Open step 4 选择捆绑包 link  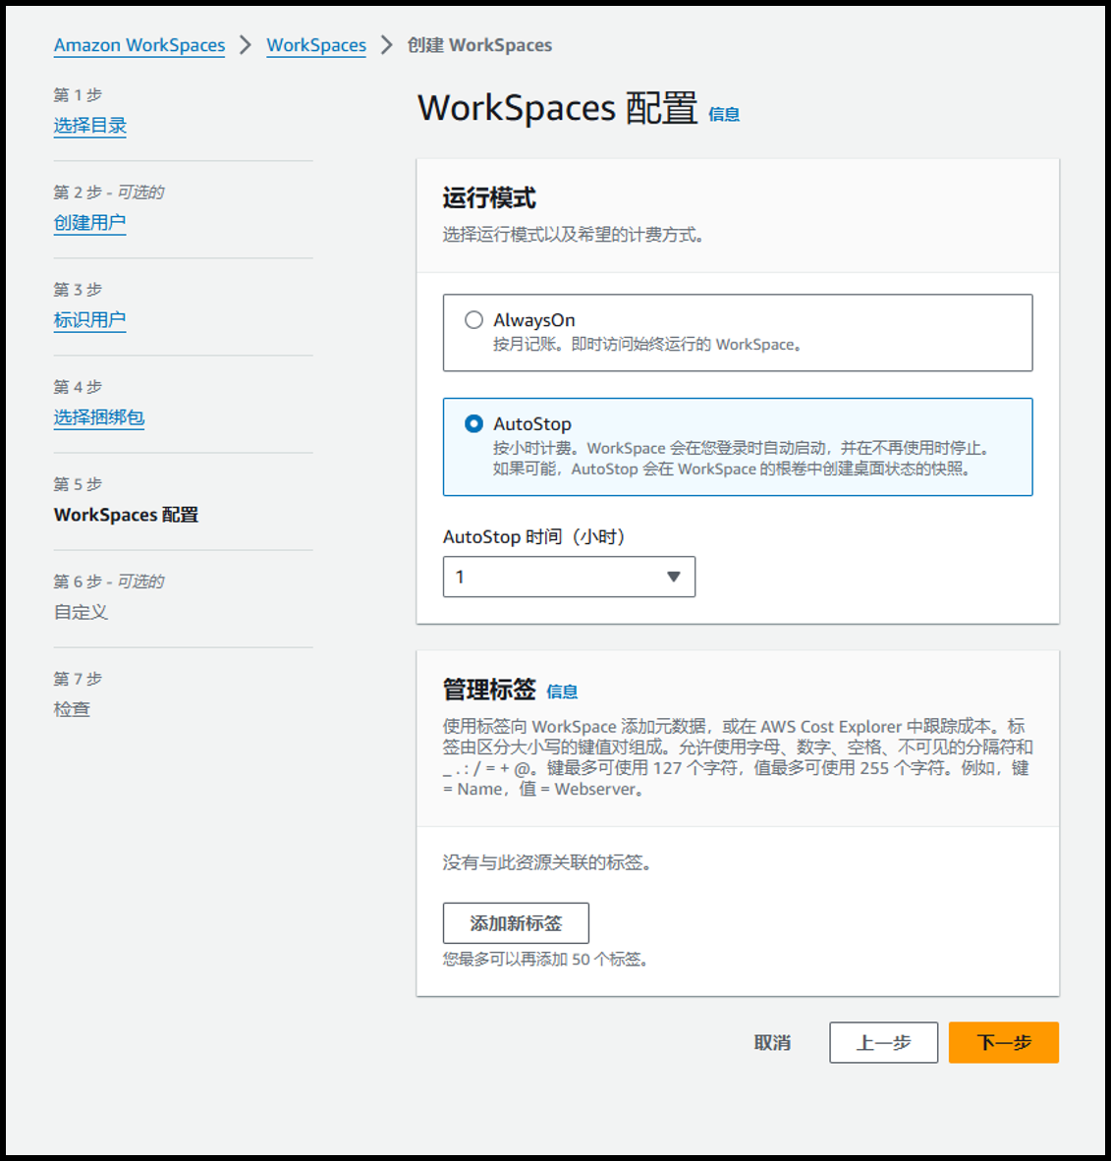pyautogui.click(x=98, y=417)
